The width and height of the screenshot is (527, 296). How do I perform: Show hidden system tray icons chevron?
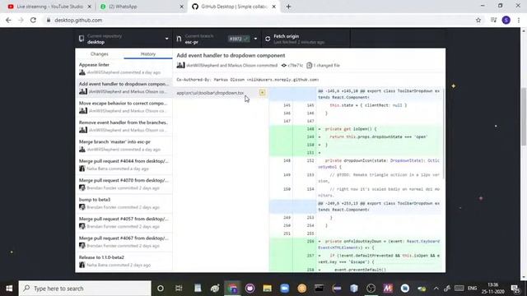tap(436, 289)
